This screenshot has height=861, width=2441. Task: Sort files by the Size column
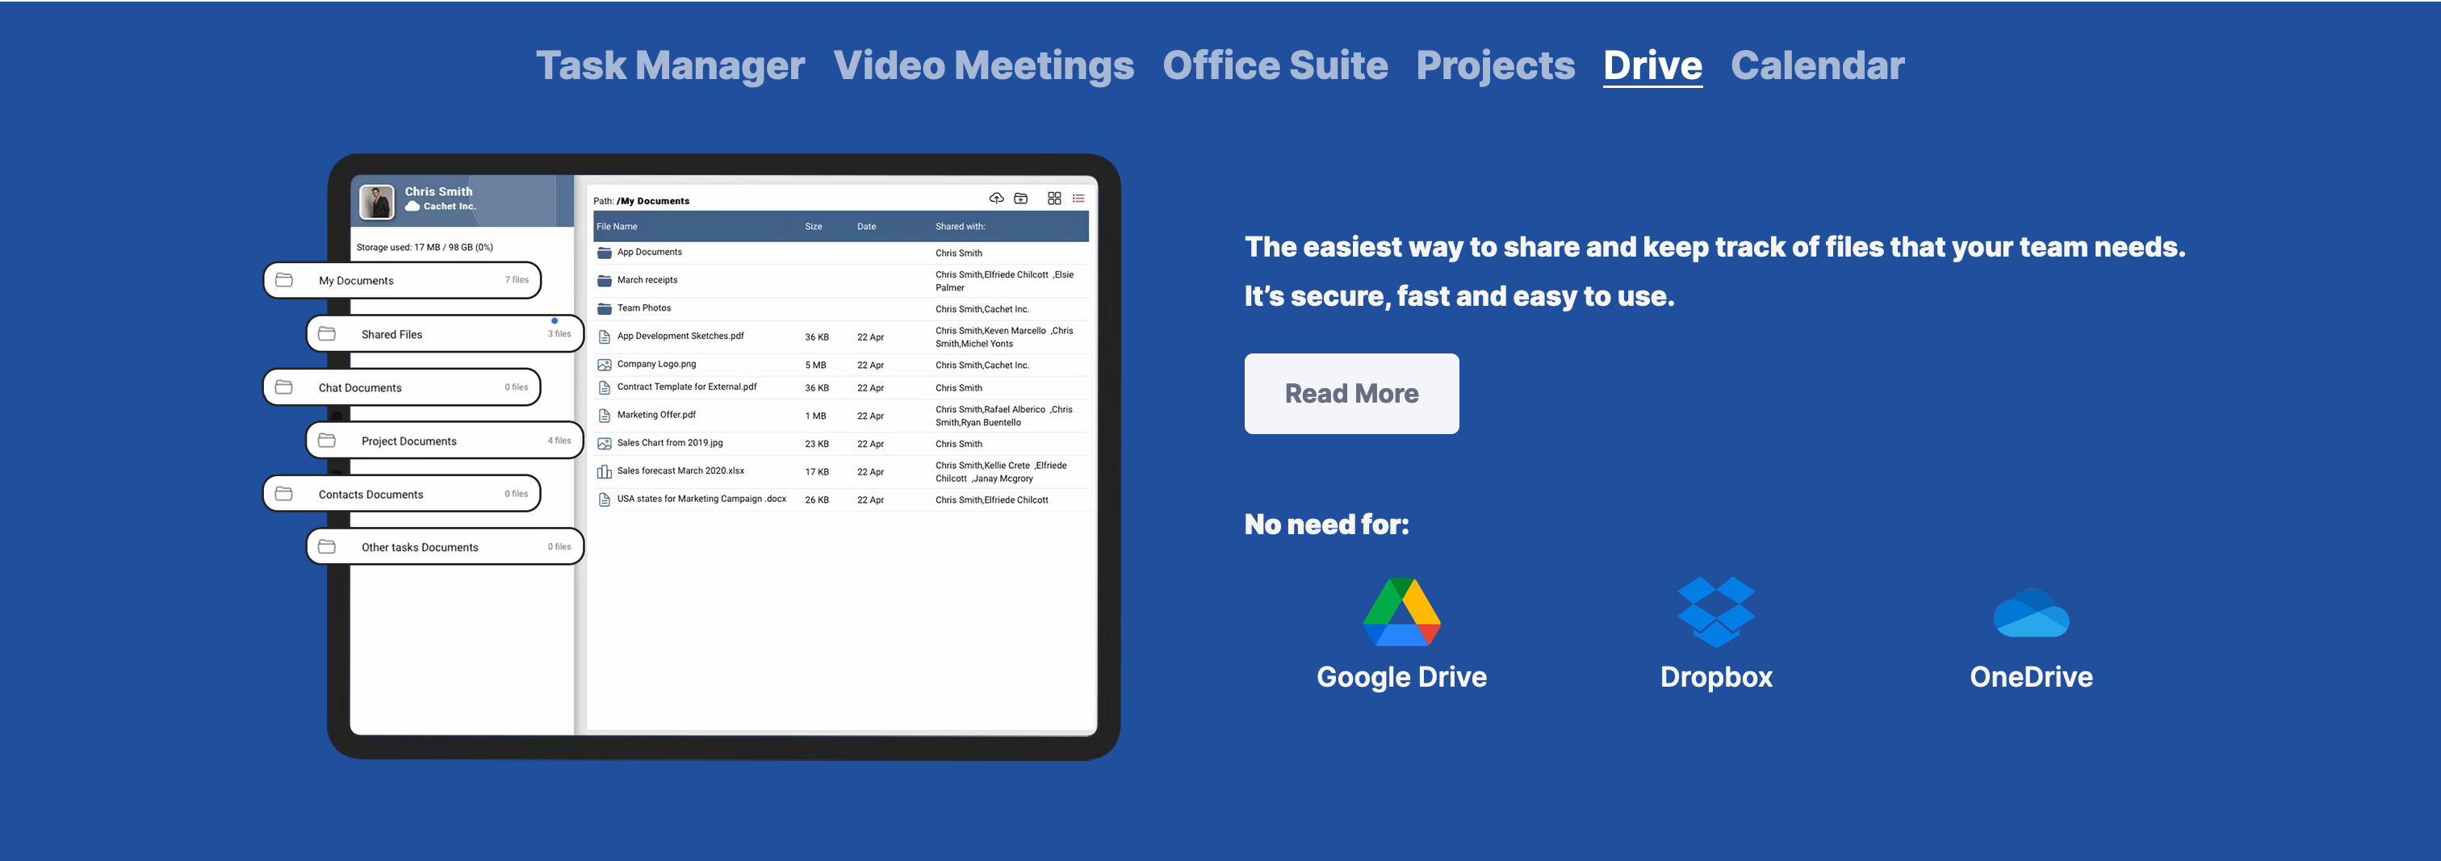[813, 227]
